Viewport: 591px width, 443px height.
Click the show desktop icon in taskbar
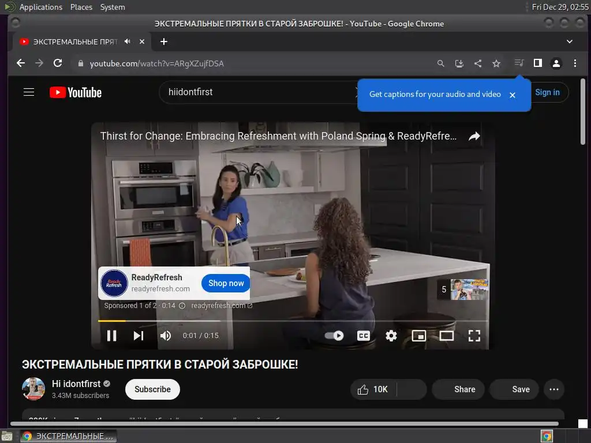[7, 437]
